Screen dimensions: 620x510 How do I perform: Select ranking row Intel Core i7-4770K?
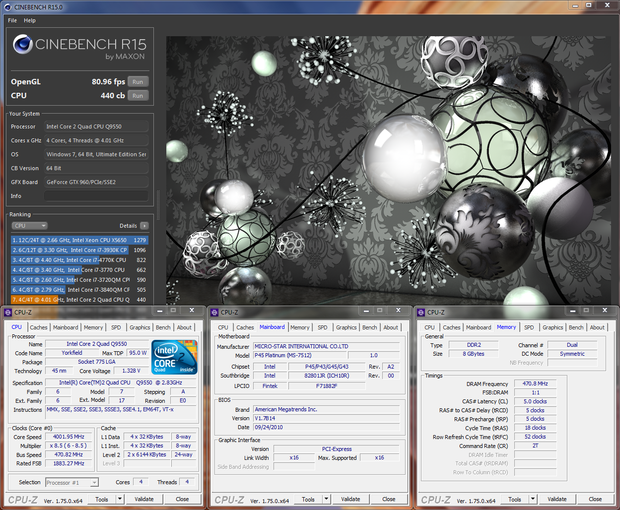pos(79,260)
